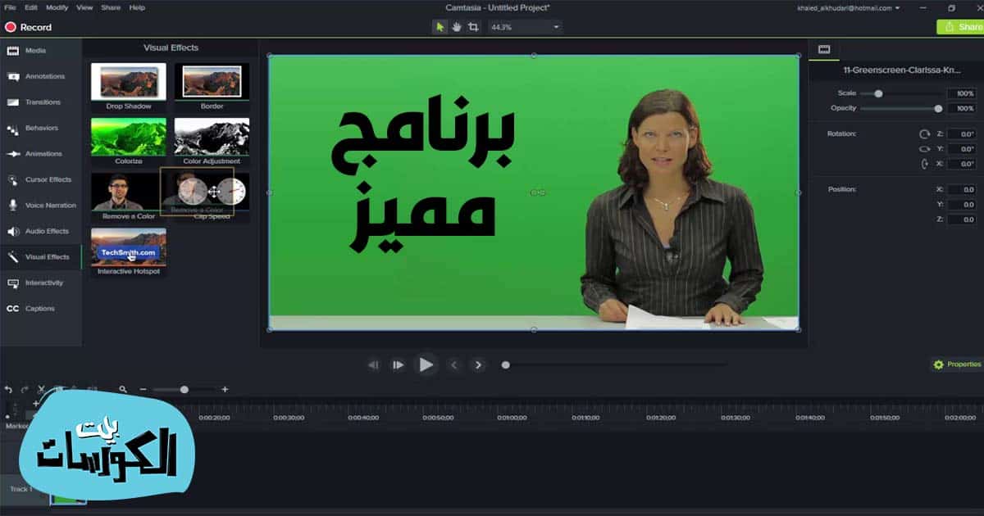Select the Crop tool in canvas toolbar
This screenshot has height=516, width=984.
(473, 27)
